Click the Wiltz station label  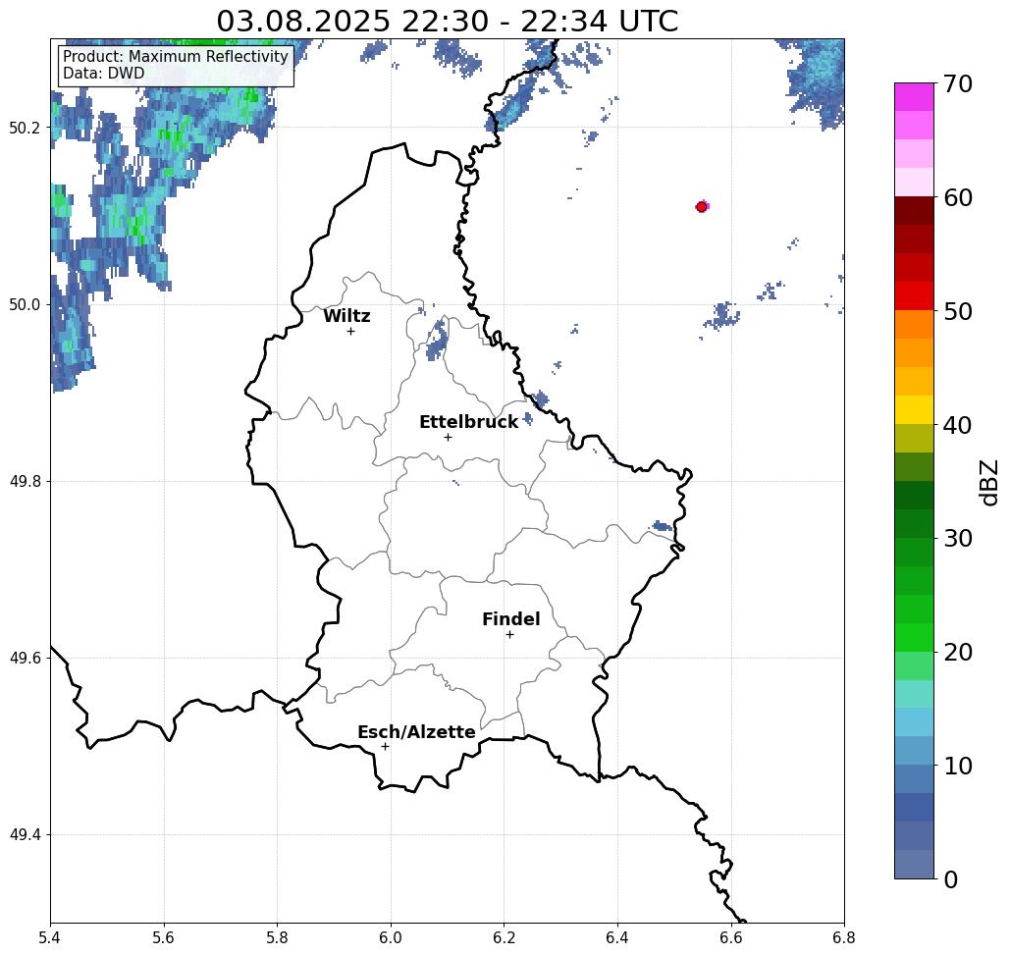click(x=346, y=315)
